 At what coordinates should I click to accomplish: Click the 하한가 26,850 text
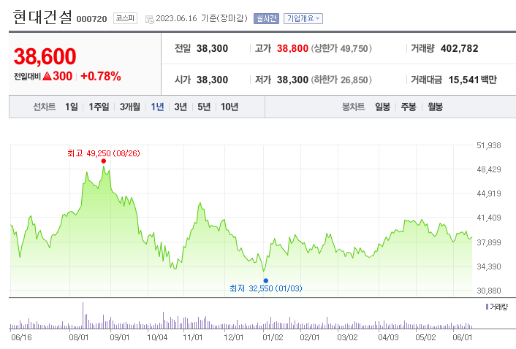click(x=341, y=80)
